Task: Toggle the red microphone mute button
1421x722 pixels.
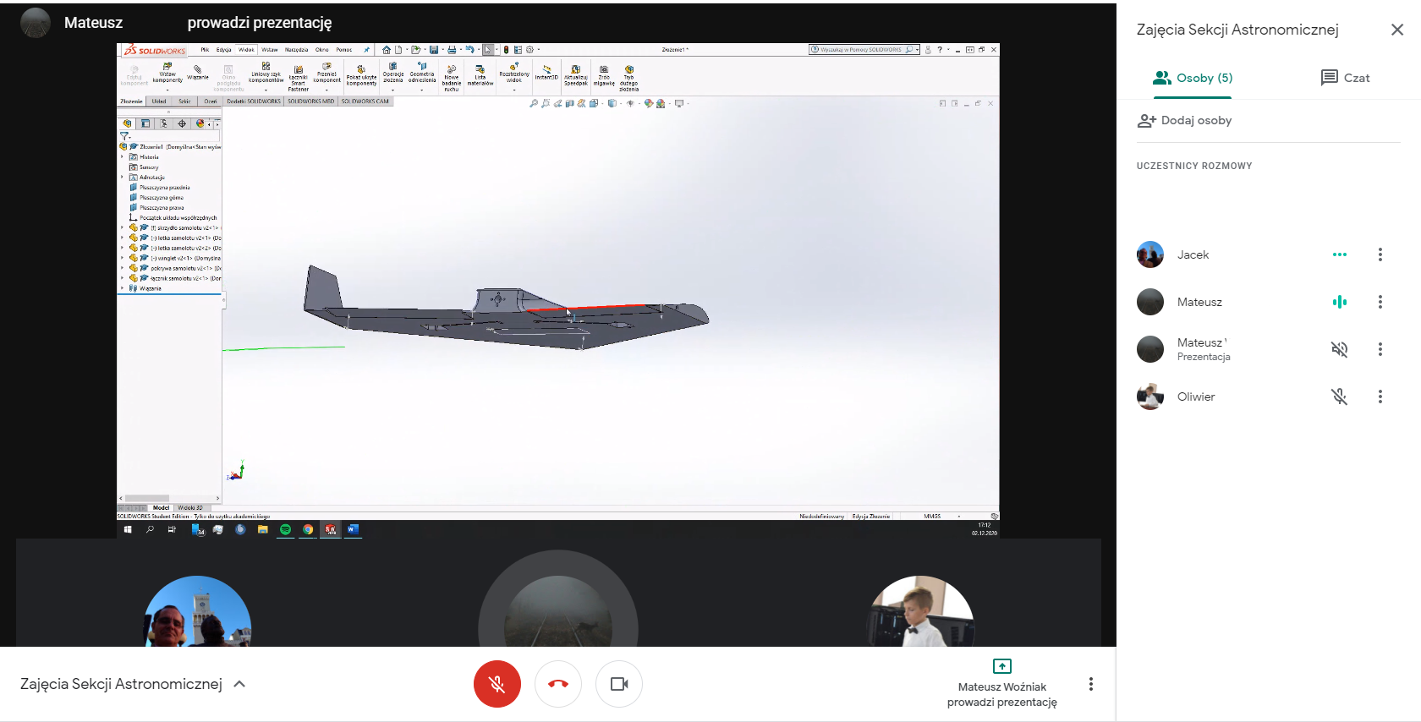Action: point(497,684)
